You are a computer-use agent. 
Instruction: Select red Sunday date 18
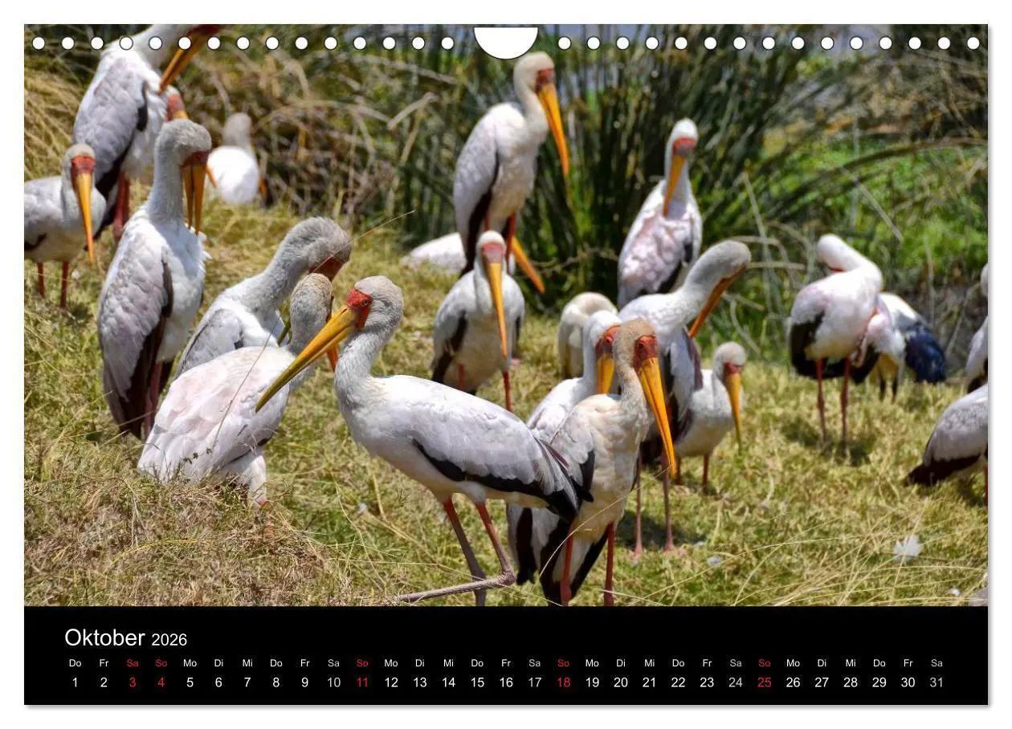point(563,682)
